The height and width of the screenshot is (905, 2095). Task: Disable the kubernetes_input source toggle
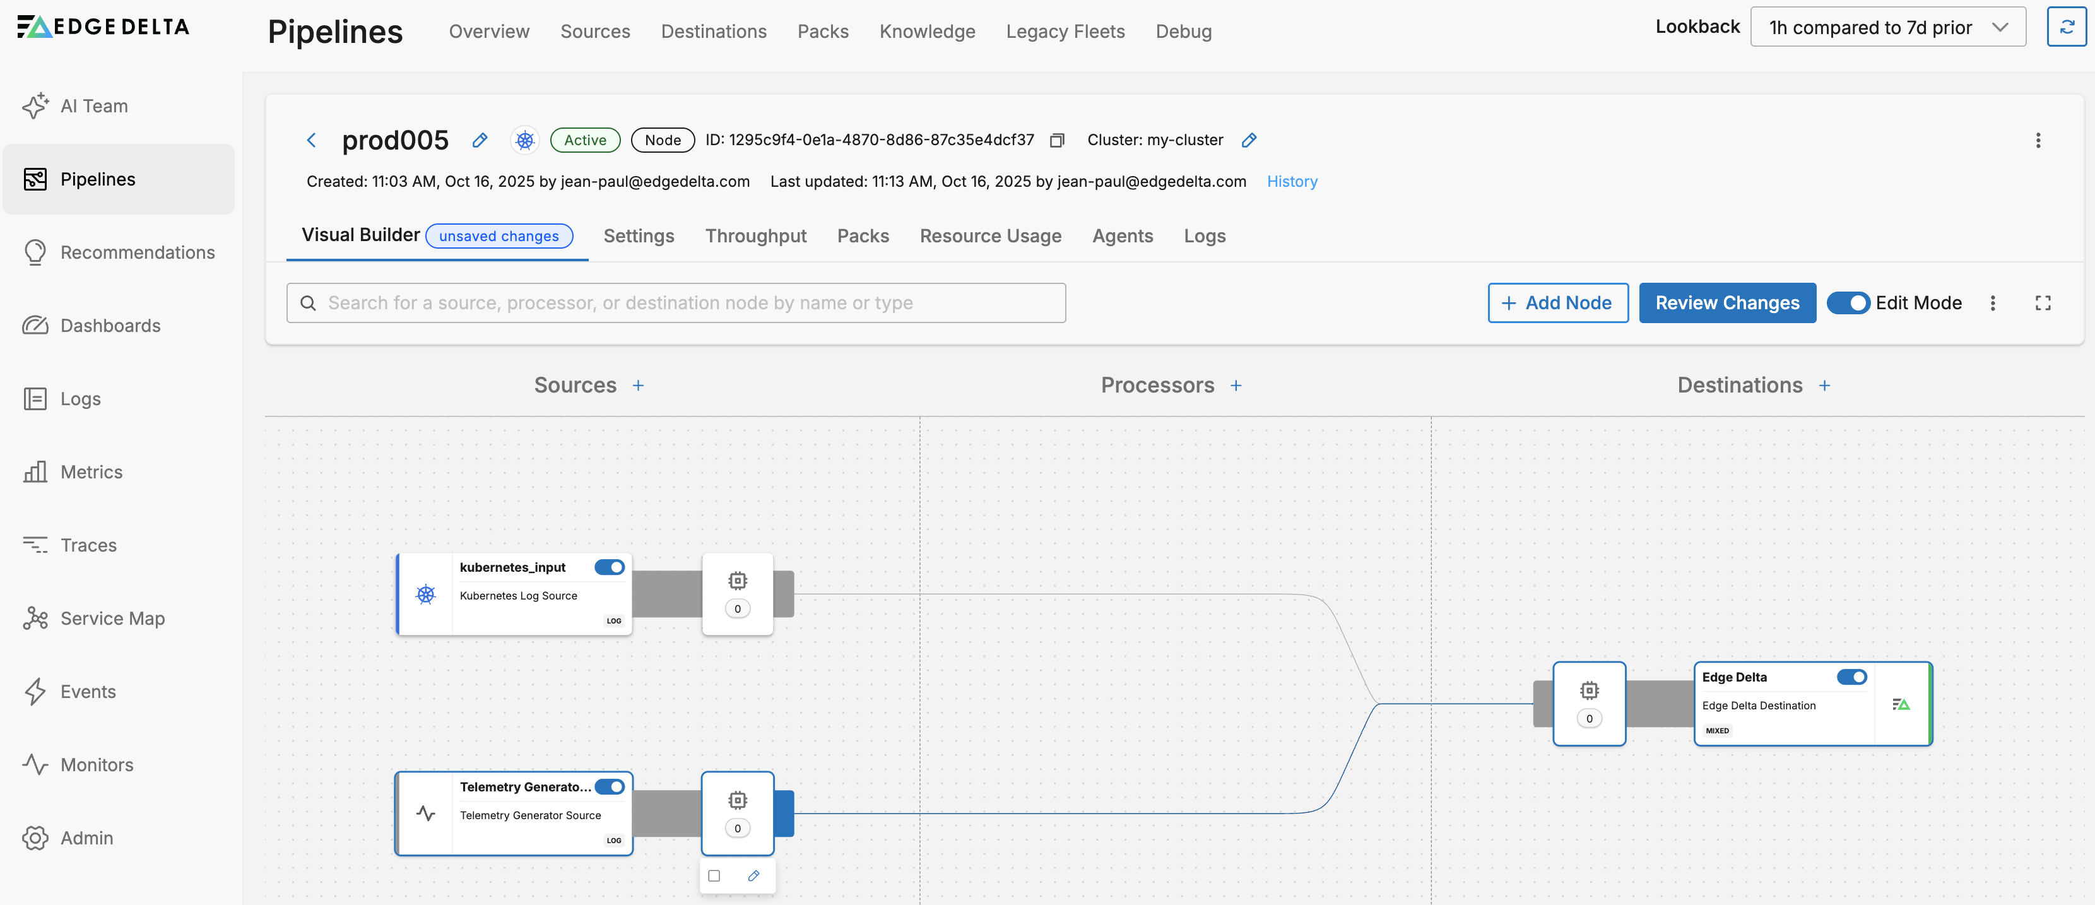[609, 567]
